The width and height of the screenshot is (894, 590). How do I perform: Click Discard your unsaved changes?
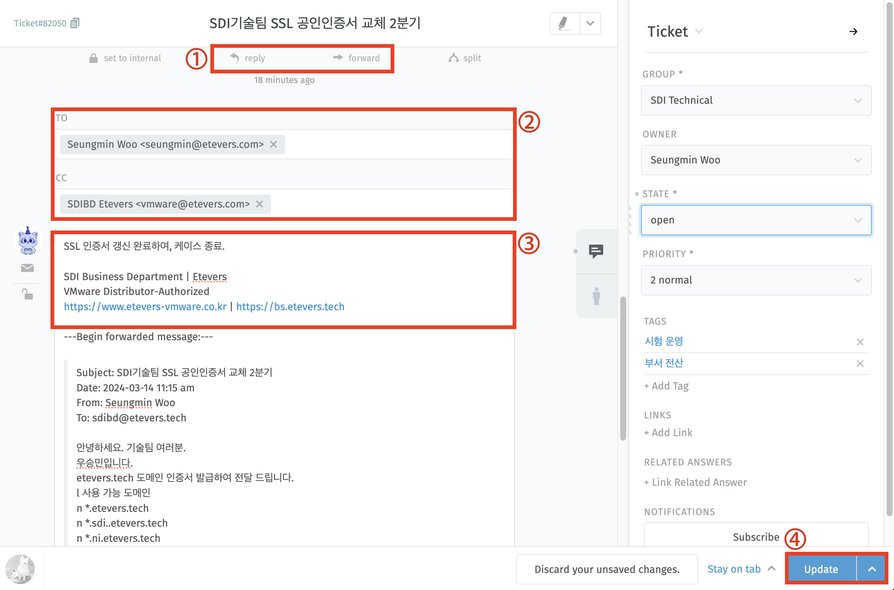607,569
